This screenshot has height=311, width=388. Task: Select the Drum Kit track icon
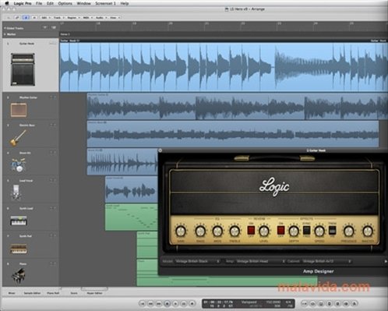click(18, 165)
